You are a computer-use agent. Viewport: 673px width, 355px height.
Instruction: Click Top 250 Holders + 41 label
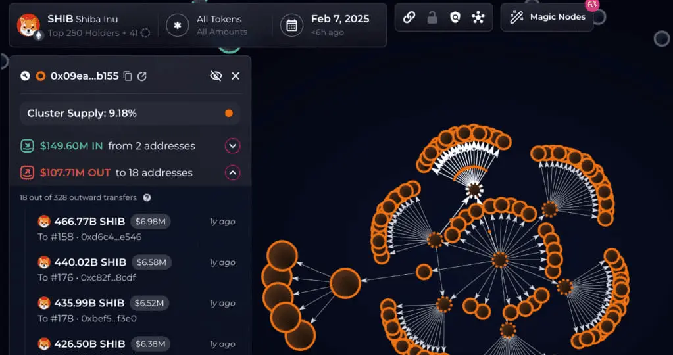click(x=93, y=33)
